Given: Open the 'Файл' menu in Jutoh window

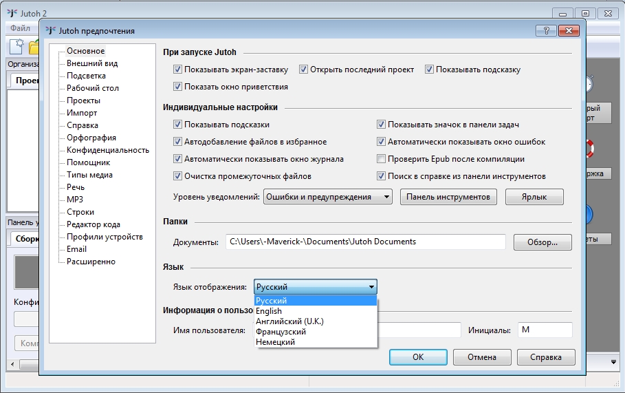Looking at the screenshot, I should (20, 28).
